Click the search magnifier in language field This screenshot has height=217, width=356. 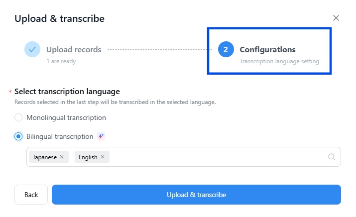tap(332, 157)
